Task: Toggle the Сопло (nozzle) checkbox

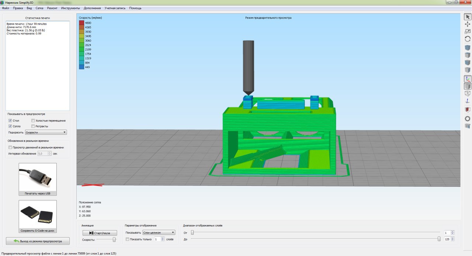Action: pos(10,126)
